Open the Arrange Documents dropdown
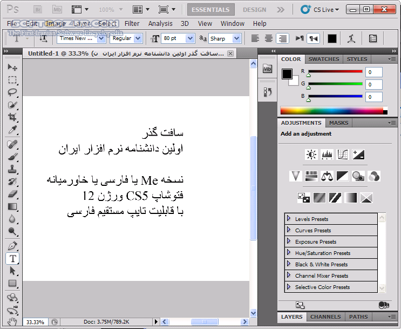The height and width of the screenshot is (329, 401). 141,10
